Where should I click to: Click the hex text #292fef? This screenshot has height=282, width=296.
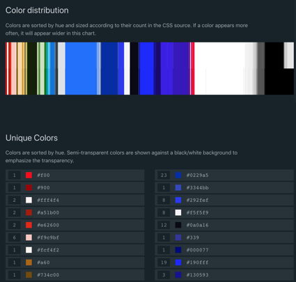(198, 200)
